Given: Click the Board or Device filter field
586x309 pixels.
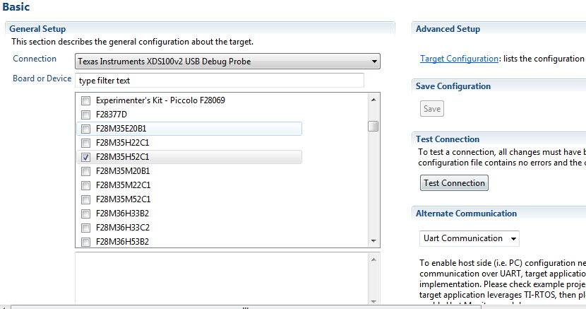Looking at the screenshot, I should pos(219,81).
